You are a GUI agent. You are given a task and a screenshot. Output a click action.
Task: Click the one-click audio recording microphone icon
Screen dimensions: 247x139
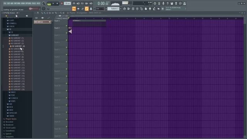[163, 3]
